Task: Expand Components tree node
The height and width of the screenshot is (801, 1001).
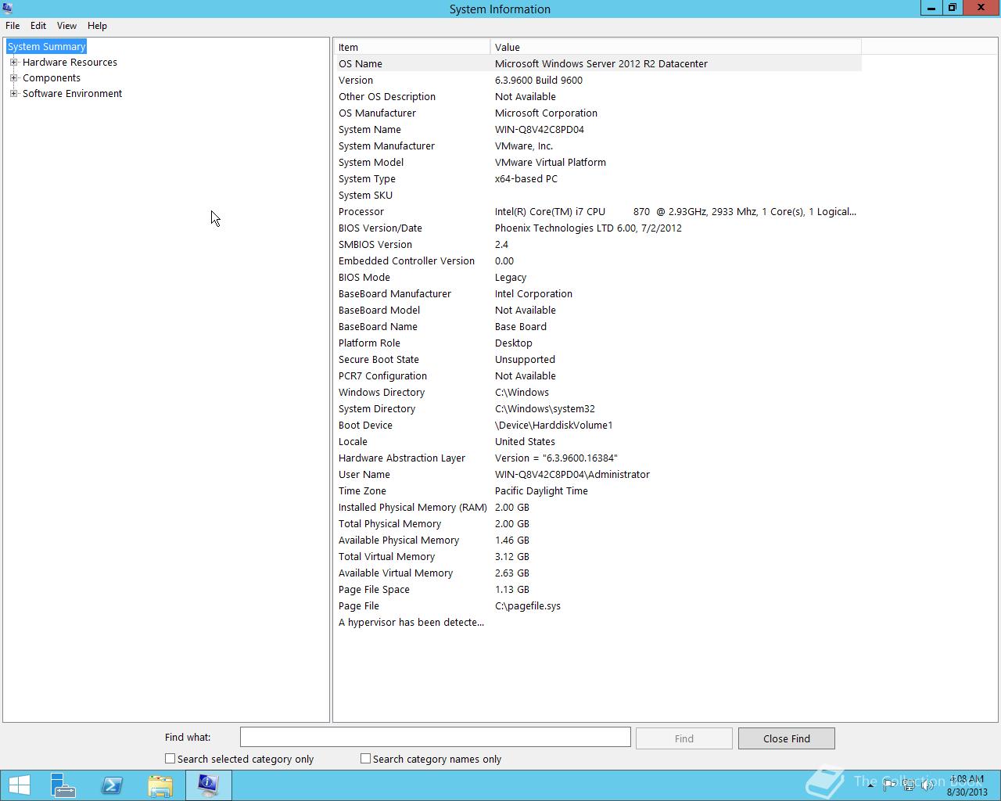Action: click(x=13, y=77)
